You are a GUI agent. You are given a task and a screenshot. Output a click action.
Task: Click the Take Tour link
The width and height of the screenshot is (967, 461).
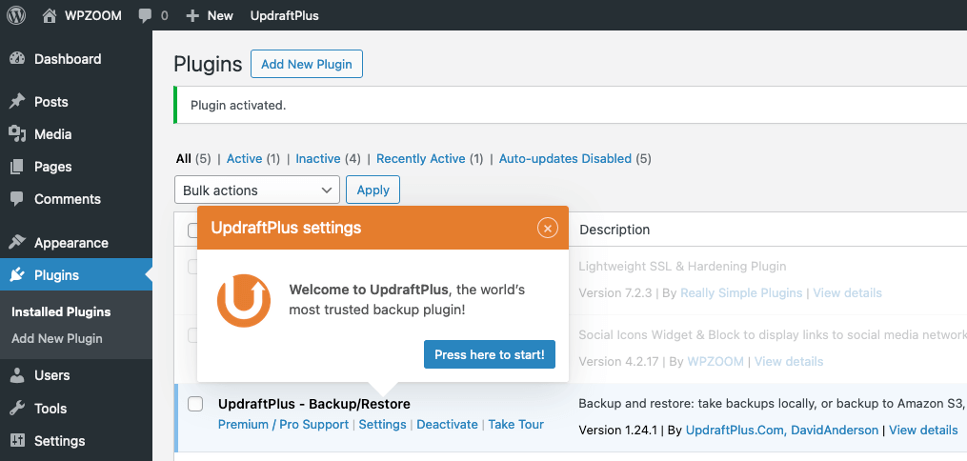516,424
